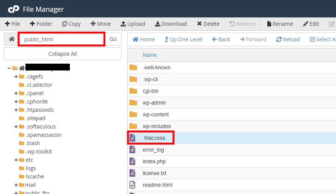Click Select All checkbox link
Screen dimensions: 336x194
[x=323, y=39]
